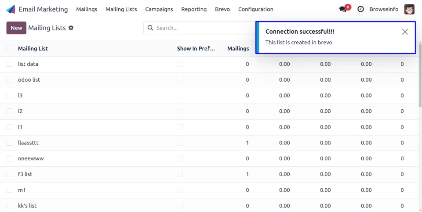The height and width of the screenshot is (212, 422).
Task: Open the Brevo menu item
Action: (222, 9)
